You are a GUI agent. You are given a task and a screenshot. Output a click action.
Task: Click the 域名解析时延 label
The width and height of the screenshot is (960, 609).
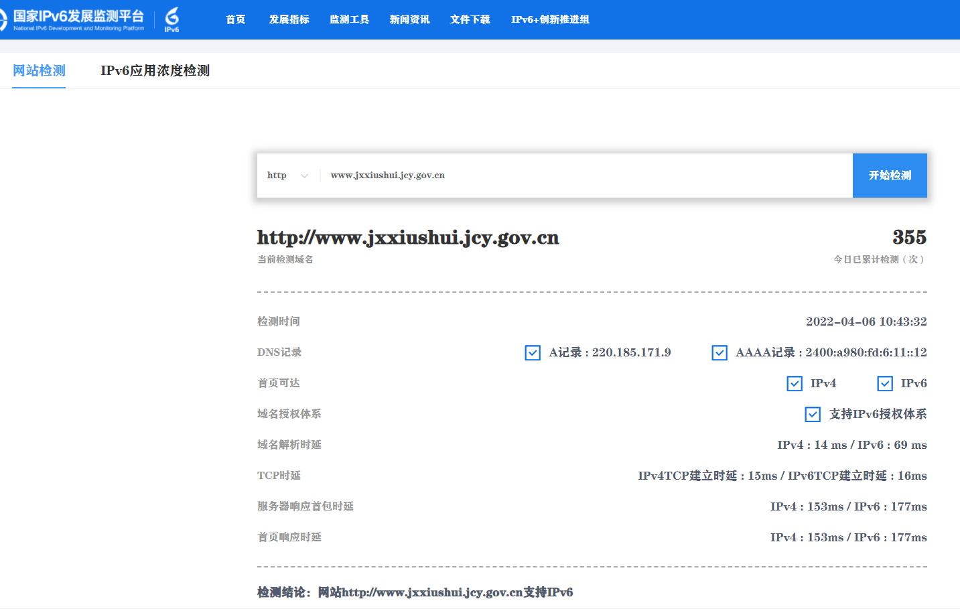coord(289,445)
